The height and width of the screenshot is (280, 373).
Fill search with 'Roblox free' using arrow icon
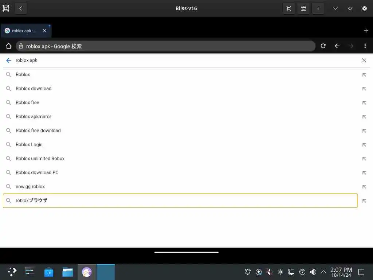point(364,103)
